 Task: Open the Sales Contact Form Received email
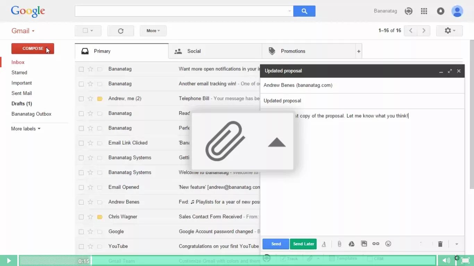pyautogui.click(x=168, y=217)
